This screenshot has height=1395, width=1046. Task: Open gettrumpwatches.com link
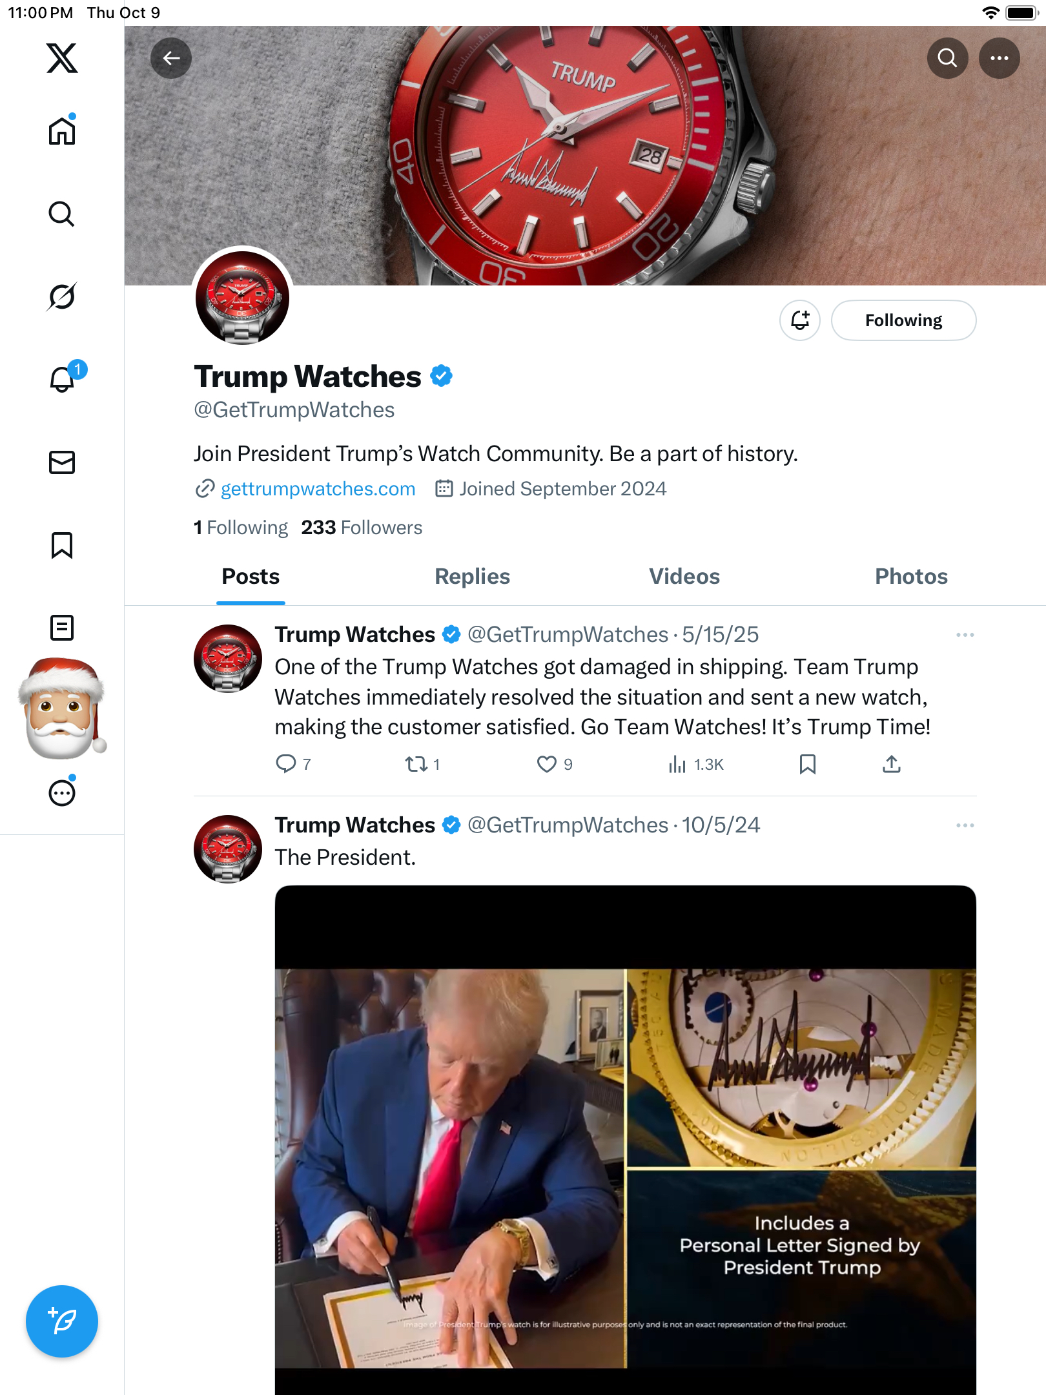[x=318, y=489]
